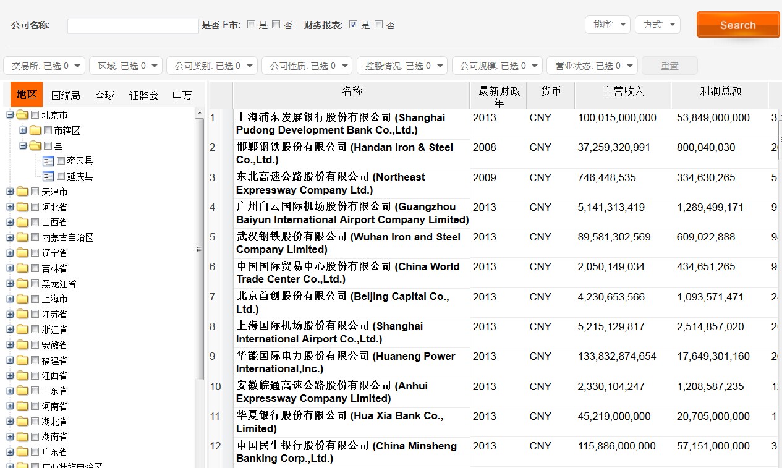782x468 pixels.
Task: Switch to the 国统局 tab
Action: (66, 95)
